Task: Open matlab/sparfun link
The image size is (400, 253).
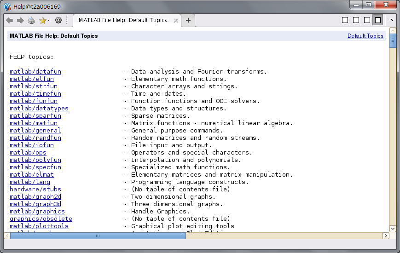Action: pos(35,116)
